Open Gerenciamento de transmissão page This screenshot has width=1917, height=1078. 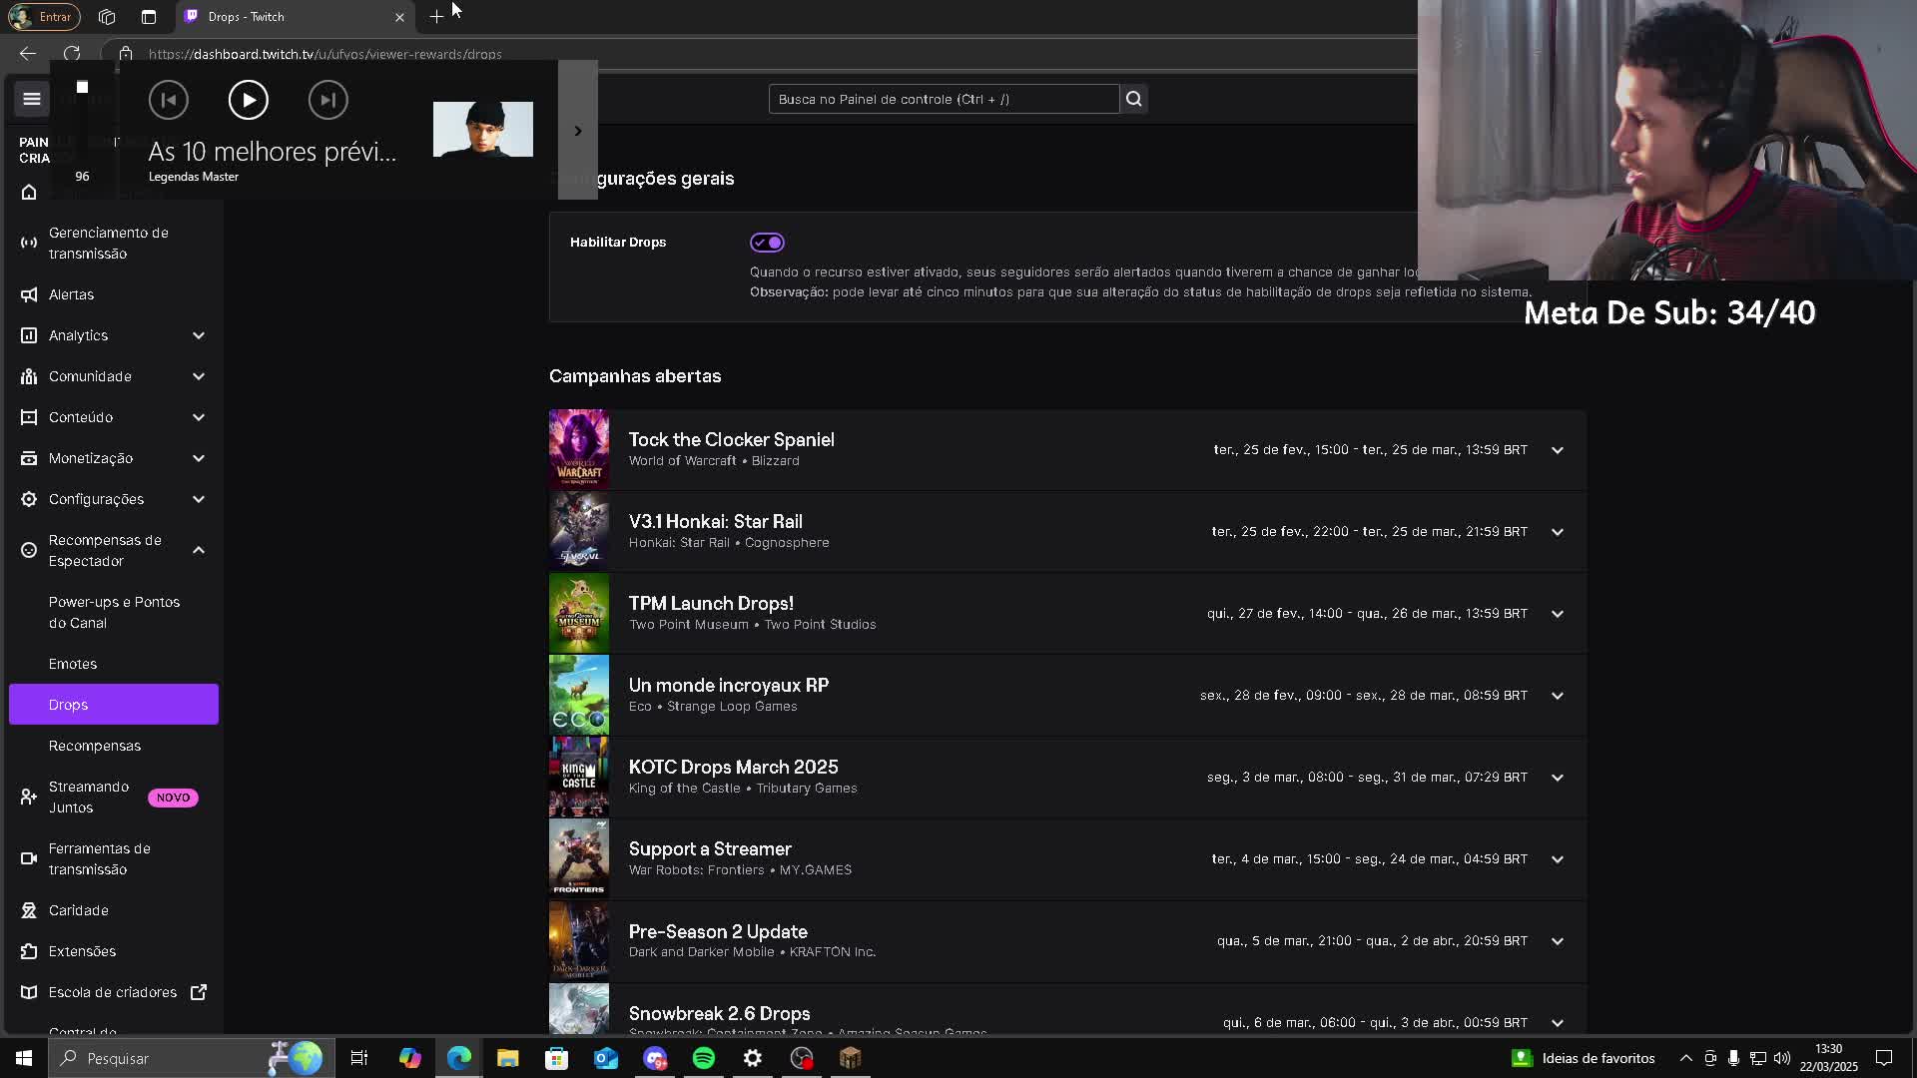(113, 243)
